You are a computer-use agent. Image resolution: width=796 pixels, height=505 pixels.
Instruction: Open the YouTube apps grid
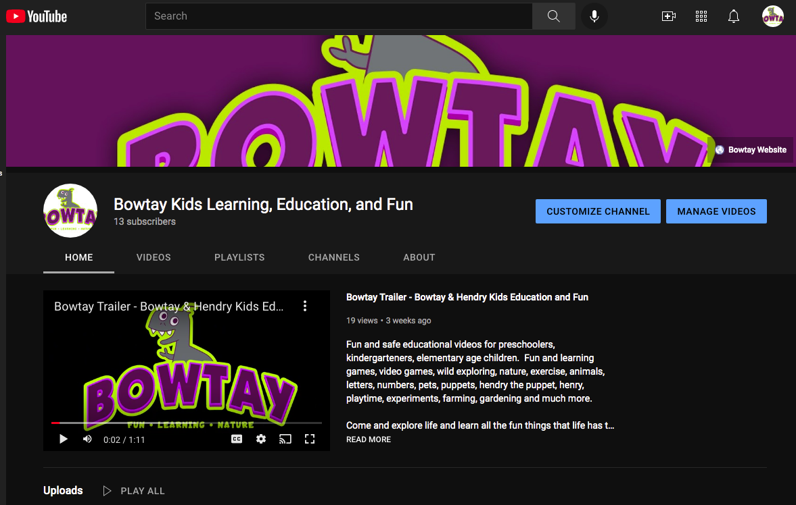tap(701, 16)
